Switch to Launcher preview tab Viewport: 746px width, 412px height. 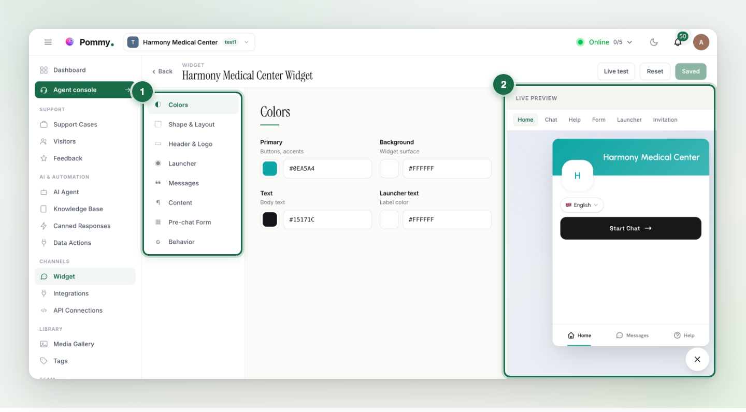pyautogui.click(x=629, y=120)
